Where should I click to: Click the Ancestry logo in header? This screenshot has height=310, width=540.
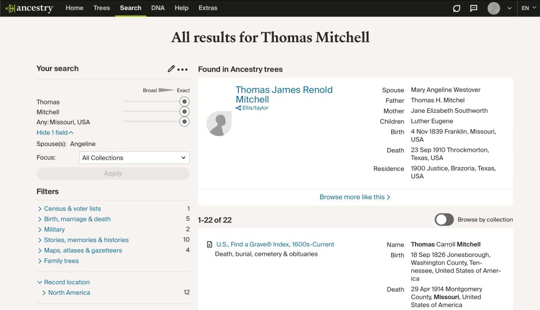click(29, 8)
